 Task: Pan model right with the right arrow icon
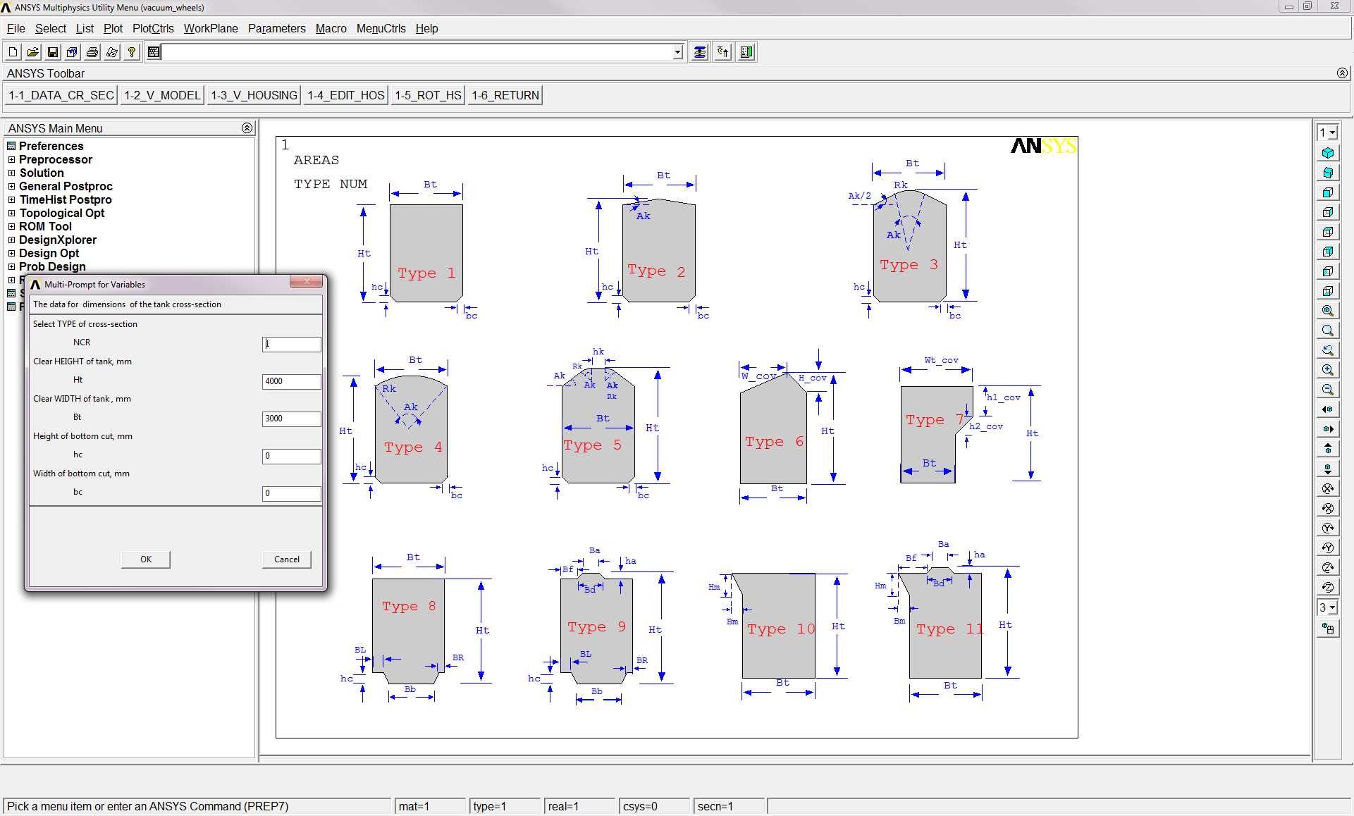[1328, 429]
